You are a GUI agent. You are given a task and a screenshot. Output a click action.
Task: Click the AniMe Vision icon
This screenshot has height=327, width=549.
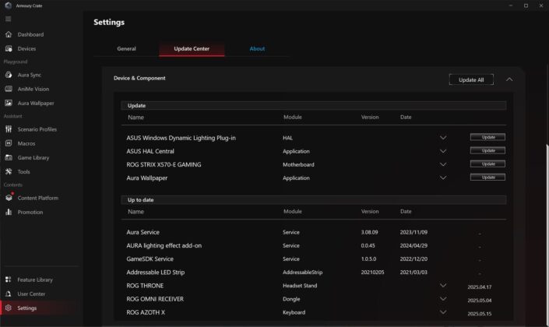pyautogui.click(x=9, y=89)
